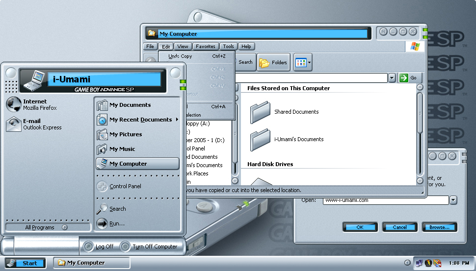The image size is (476, 271).
Task: Select i-Umami's Documents folder icon
Action: (x=260, y=140)
